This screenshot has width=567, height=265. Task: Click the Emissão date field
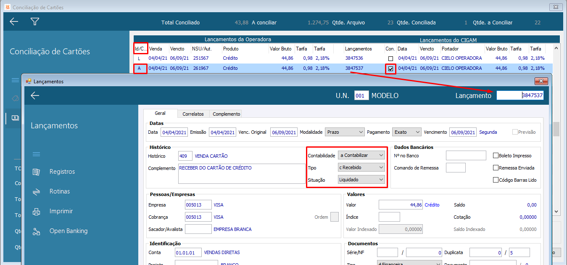[x=222, y=132]
